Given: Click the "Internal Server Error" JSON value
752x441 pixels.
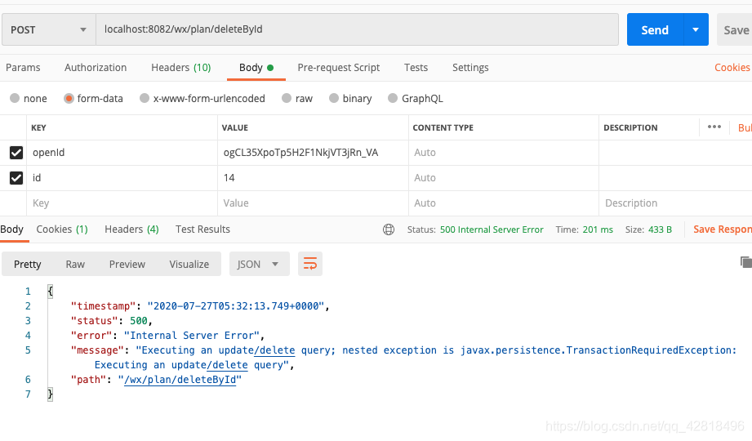Looking at the screenshot, I should [x=192, y=336].
